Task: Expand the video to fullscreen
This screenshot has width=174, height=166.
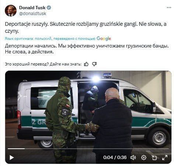Action: pyautogui.click(x=165, y=158)
